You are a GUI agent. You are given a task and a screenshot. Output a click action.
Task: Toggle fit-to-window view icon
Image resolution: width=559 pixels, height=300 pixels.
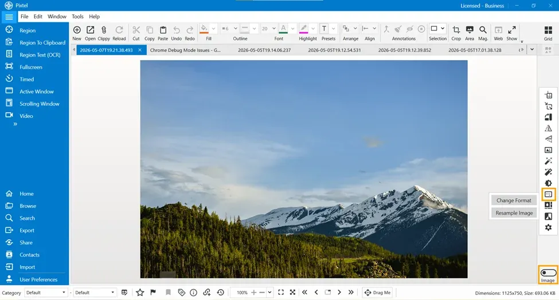tap(281, 293)
